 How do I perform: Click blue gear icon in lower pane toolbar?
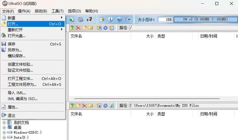click(106, 106)
